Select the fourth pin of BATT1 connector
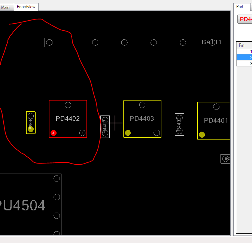Viewport: 252px width, 243px height. [154, 43]
